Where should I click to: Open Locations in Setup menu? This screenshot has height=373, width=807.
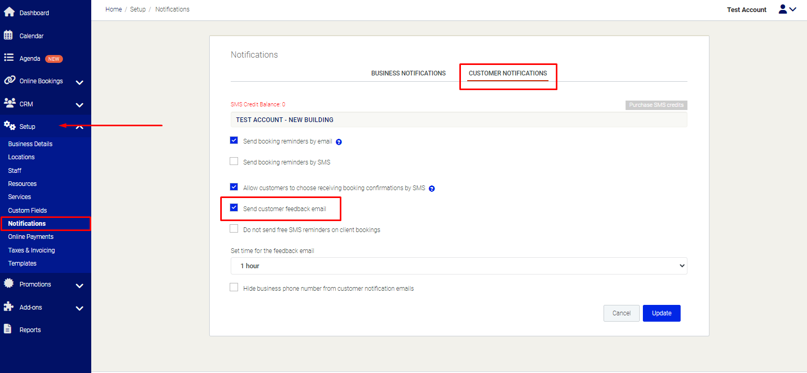(x=21, y=157)
